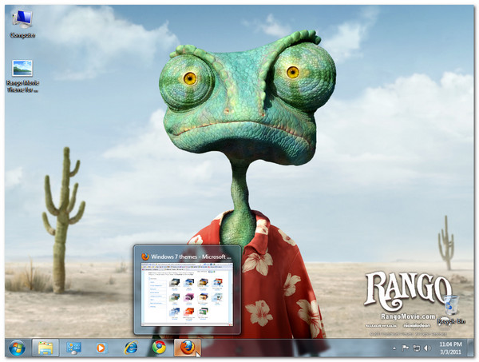
Task: Select the Rango Movie Theme file icon
Action: pyautogui.click(x=22, y=74)
